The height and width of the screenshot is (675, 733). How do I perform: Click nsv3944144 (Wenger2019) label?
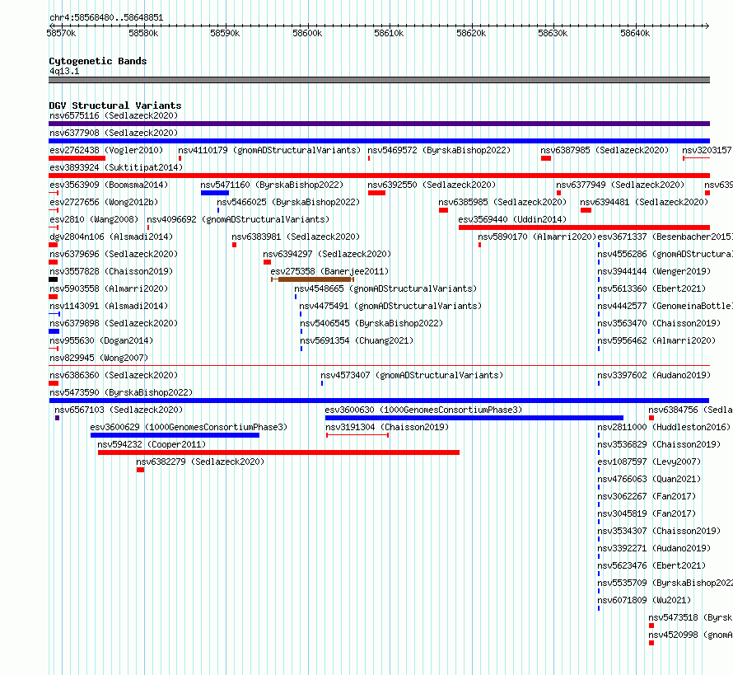pyautogui.click(x=654, y=271)
